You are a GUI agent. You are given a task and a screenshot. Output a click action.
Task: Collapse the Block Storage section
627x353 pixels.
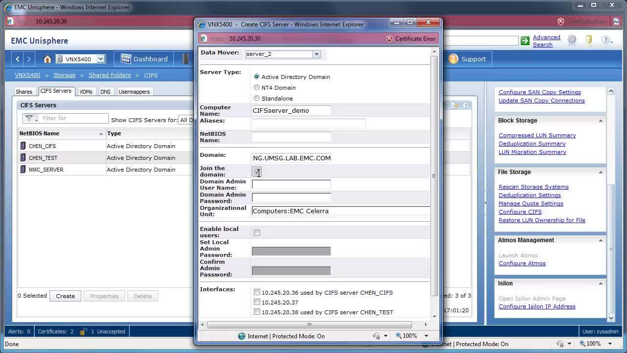601,121
